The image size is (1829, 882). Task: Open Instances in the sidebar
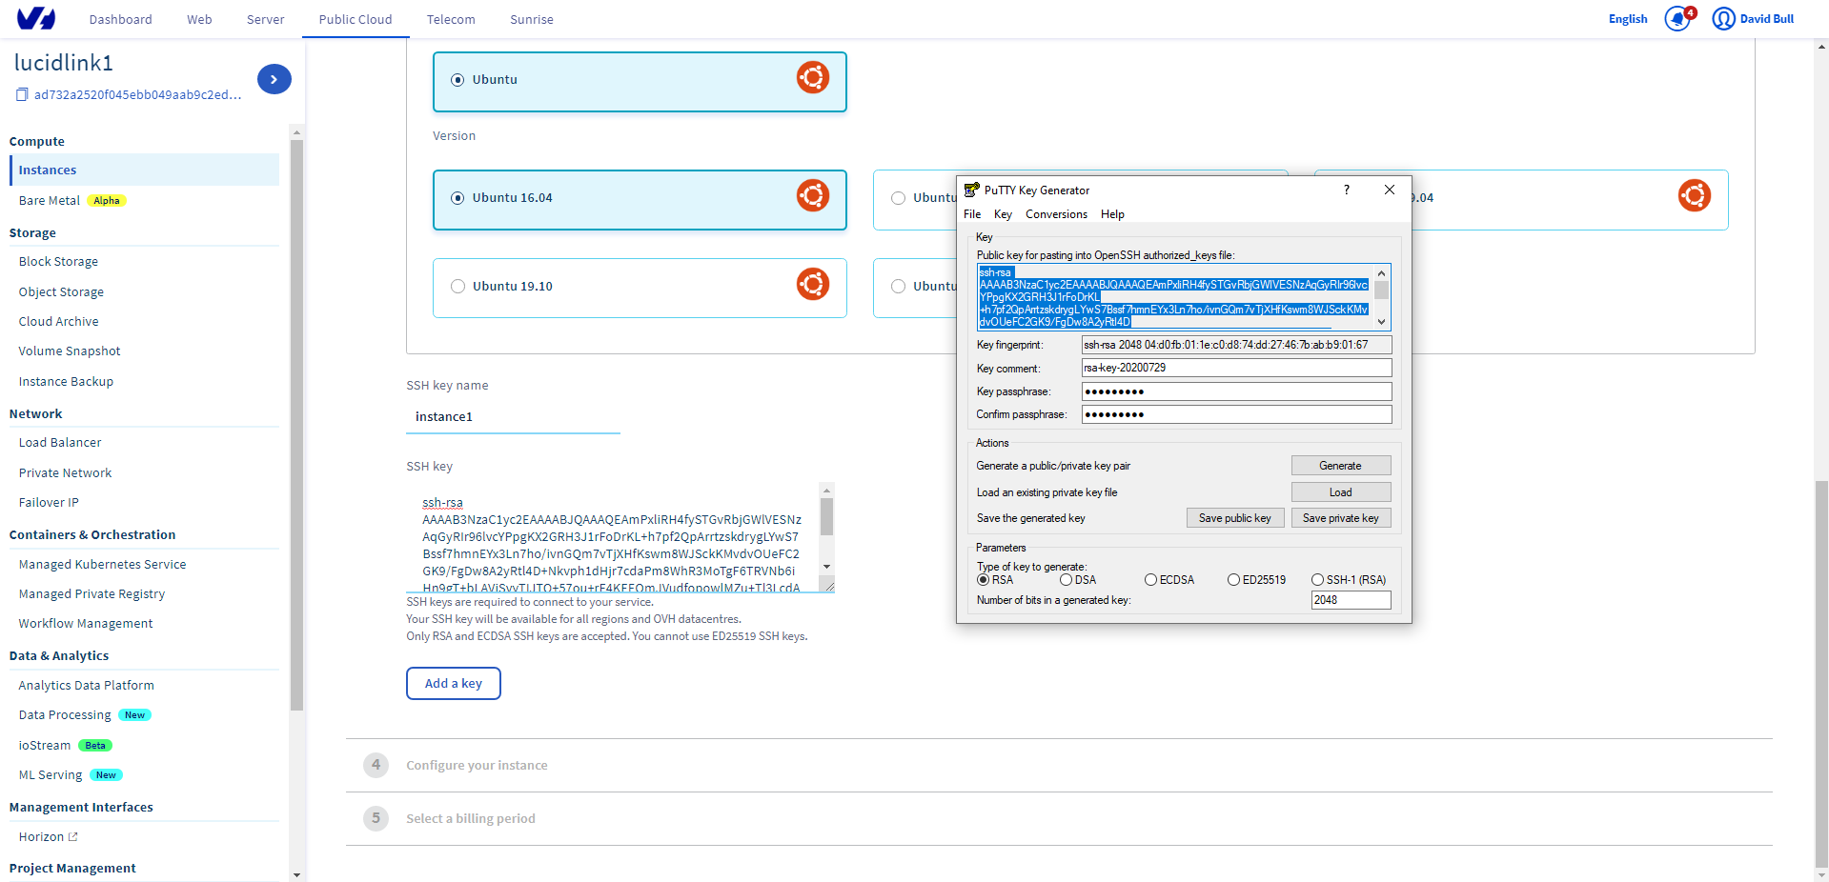[145, 170]
